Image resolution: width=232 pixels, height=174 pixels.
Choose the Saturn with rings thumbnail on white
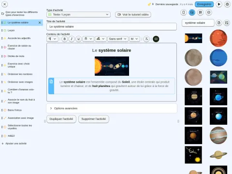(x=218, y=155)
